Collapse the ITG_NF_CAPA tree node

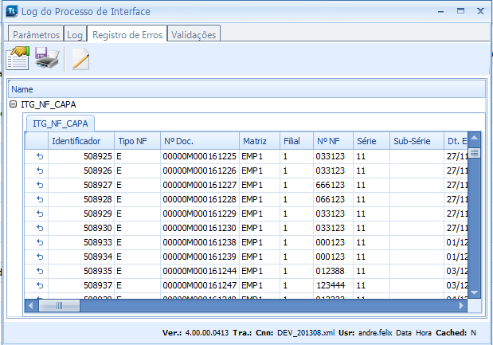pos(14,104)
